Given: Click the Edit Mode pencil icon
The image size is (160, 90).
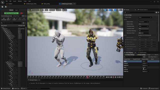Looking at the screenshot, I should [x=4, y=18].
